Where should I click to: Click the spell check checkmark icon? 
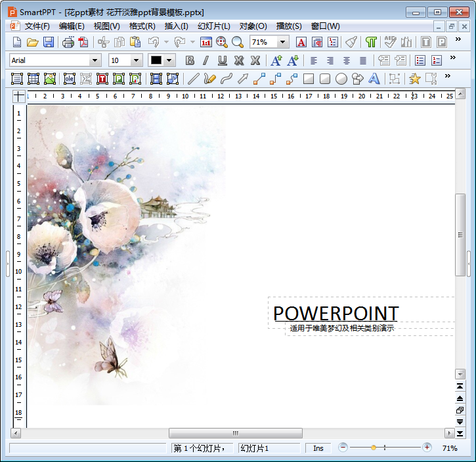point(390,42)
